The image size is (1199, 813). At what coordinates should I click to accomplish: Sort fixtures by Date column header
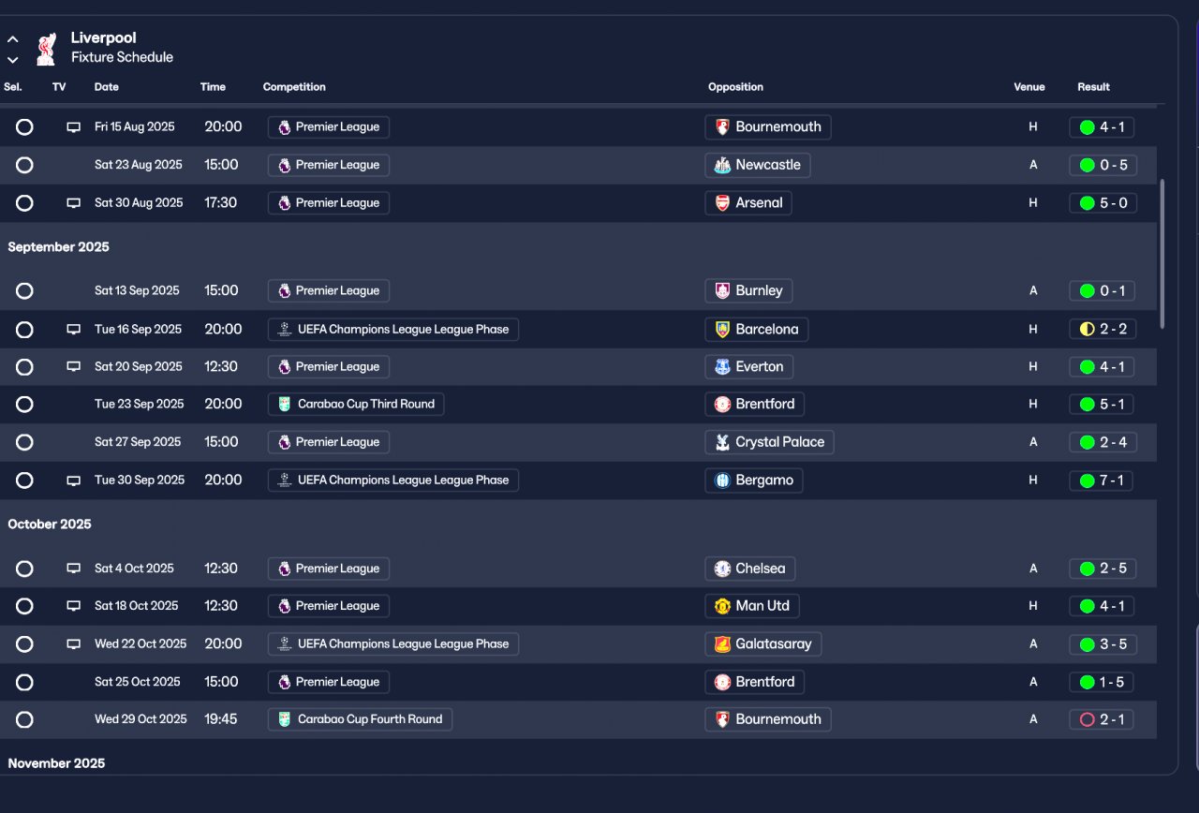coord(107,87)
